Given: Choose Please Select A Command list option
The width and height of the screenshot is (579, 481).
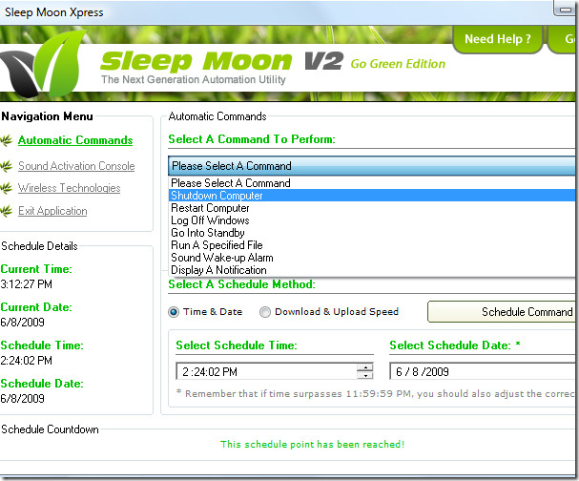Looking at the screenshot, I should tap(372, 183).
